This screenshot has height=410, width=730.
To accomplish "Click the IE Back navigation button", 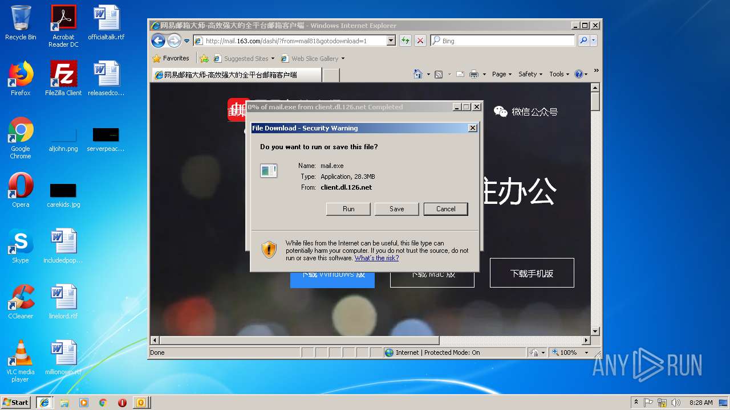I will (158, 40).
